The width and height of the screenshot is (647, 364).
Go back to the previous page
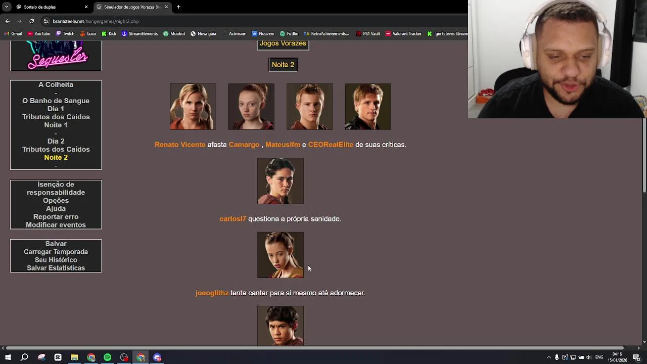coord(7,21)
